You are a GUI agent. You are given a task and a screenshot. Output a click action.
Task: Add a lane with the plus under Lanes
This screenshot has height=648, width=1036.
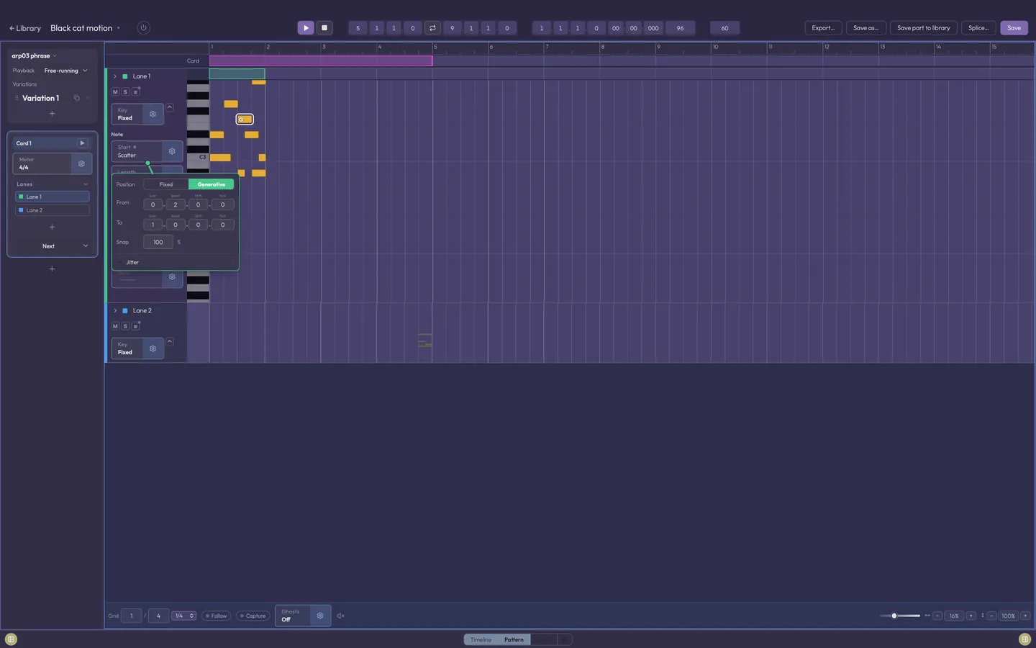point(52,227)
